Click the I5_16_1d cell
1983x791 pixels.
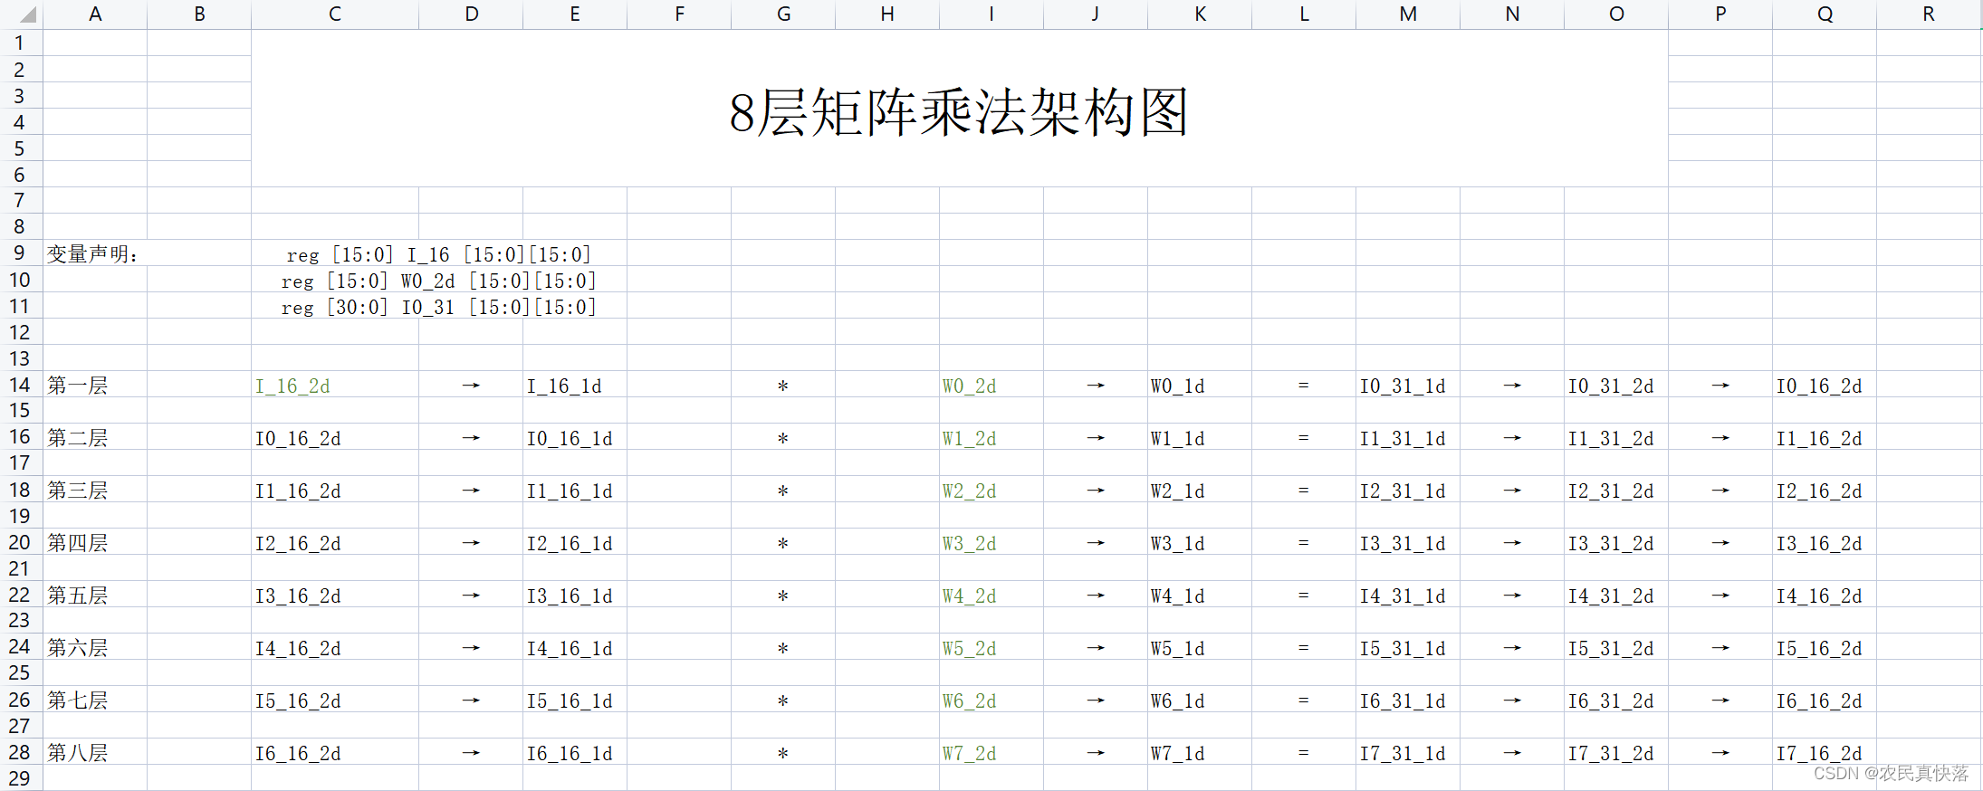point(570,701)
